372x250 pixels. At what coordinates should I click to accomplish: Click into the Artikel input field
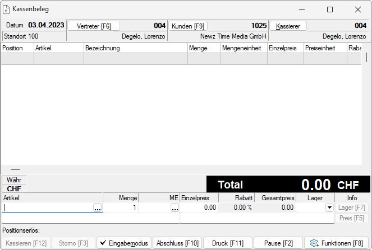48,207
